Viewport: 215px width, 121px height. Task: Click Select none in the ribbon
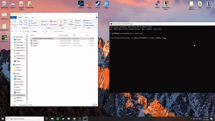(x=88, y=23)
